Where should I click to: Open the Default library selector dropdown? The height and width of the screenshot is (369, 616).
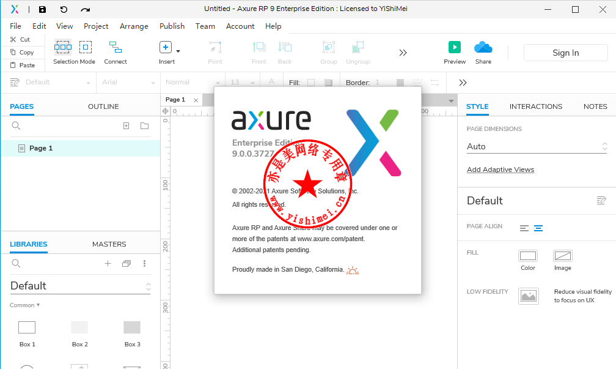[80, 286]
